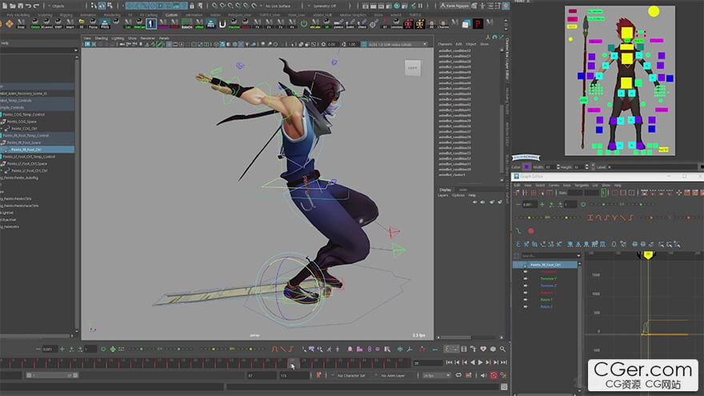Click the green plus icon above main timeline
The image size is (704, 396).
coord(62,349)
